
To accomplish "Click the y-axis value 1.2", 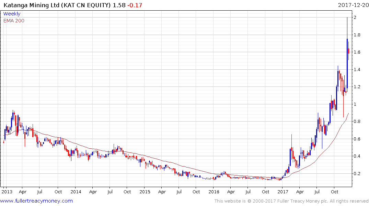I will pyautogui.click(x=357, y=87).
